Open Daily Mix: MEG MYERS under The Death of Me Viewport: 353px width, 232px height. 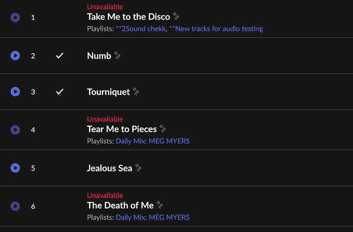coord(152,217)
